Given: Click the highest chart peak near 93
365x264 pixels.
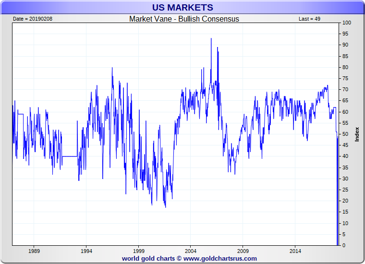Looking at the screenshot, I should click(x=211, y=39).
